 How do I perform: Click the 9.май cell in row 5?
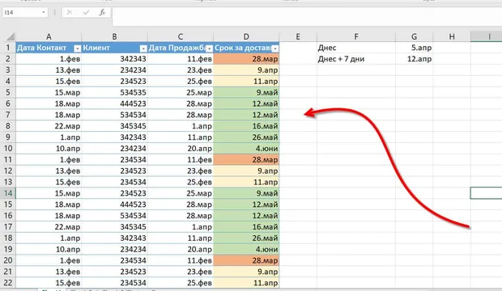(246, 92)
